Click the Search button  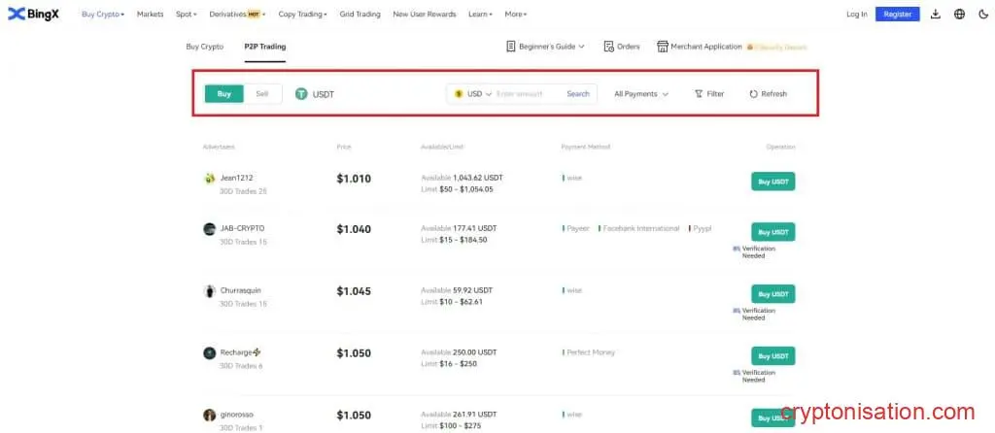578,94
